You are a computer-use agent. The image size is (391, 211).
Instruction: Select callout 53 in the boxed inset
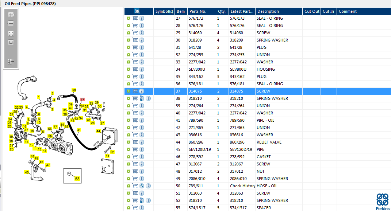[77, 179]
